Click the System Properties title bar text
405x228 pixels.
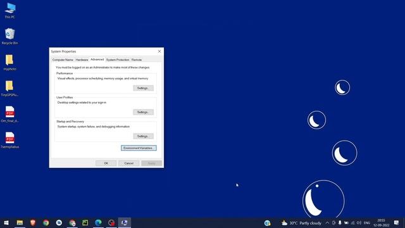(63, 51)
